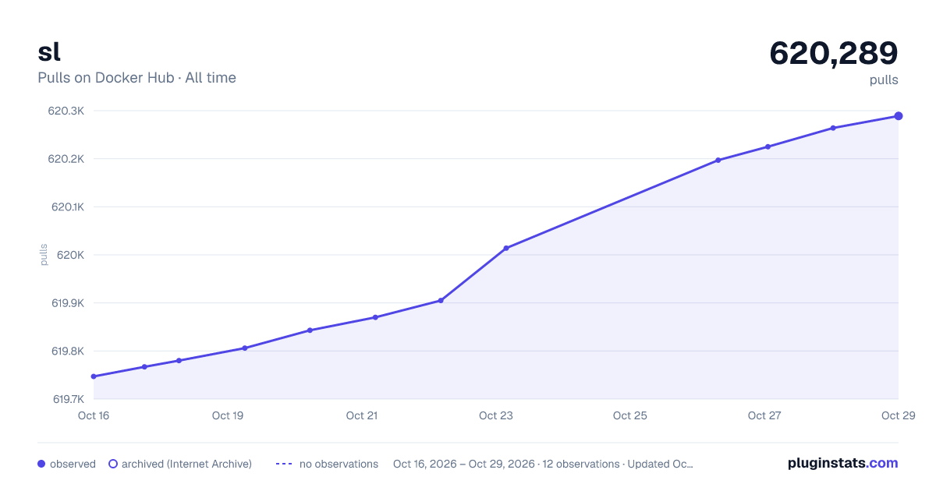Click 'Pulls on Docker Hub · All time' subtitle

coord(136,78)
